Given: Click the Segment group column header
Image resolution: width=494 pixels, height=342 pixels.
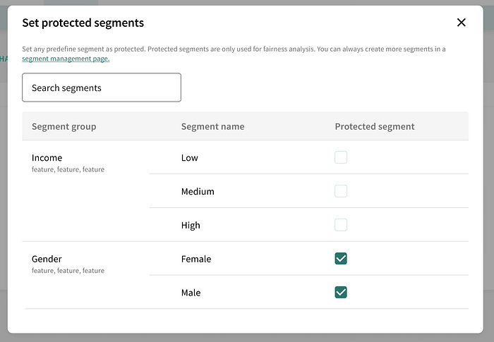Looking at the screenshot, I should pyautogui.click(x=64, y=127).
